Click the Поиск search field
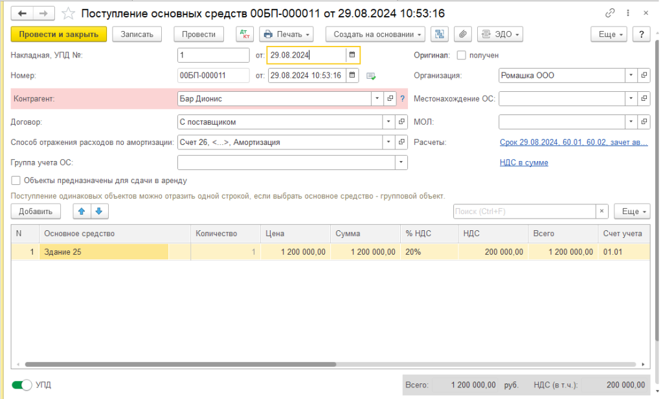 tap(523, 211)
